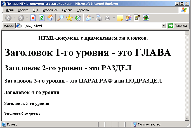Click the scrollbar up arrow
This screenshot has height=128, width=191.
pos(187,33)
